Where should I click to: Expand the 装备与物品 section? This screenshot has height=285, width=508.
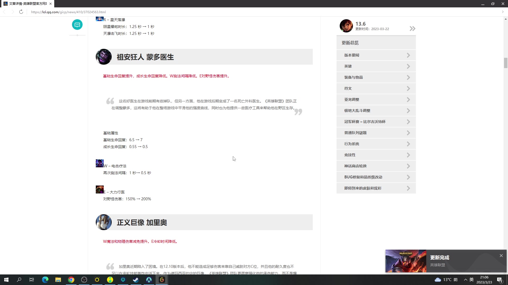376,77
